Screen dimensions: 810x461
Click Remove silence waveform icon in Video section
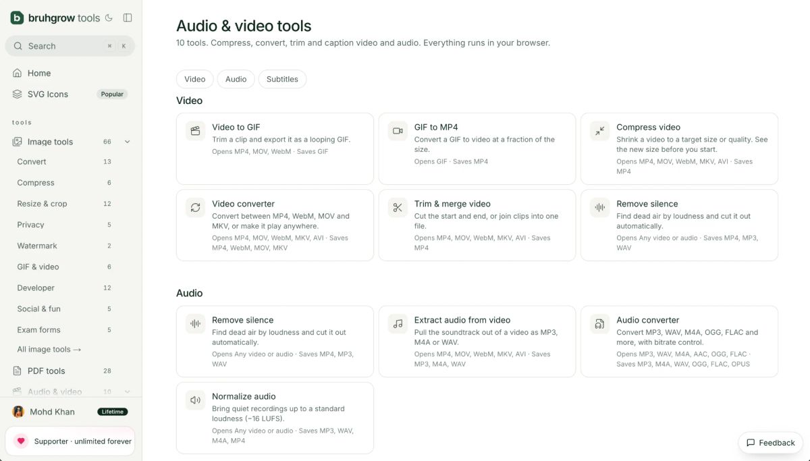click(600, 208)
